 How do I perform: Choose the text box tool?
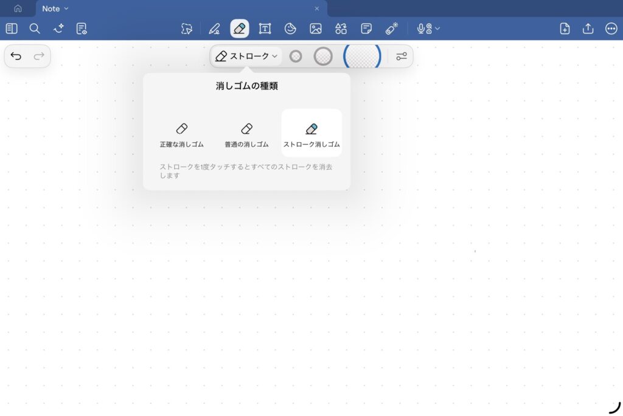[x=265, y=29]
